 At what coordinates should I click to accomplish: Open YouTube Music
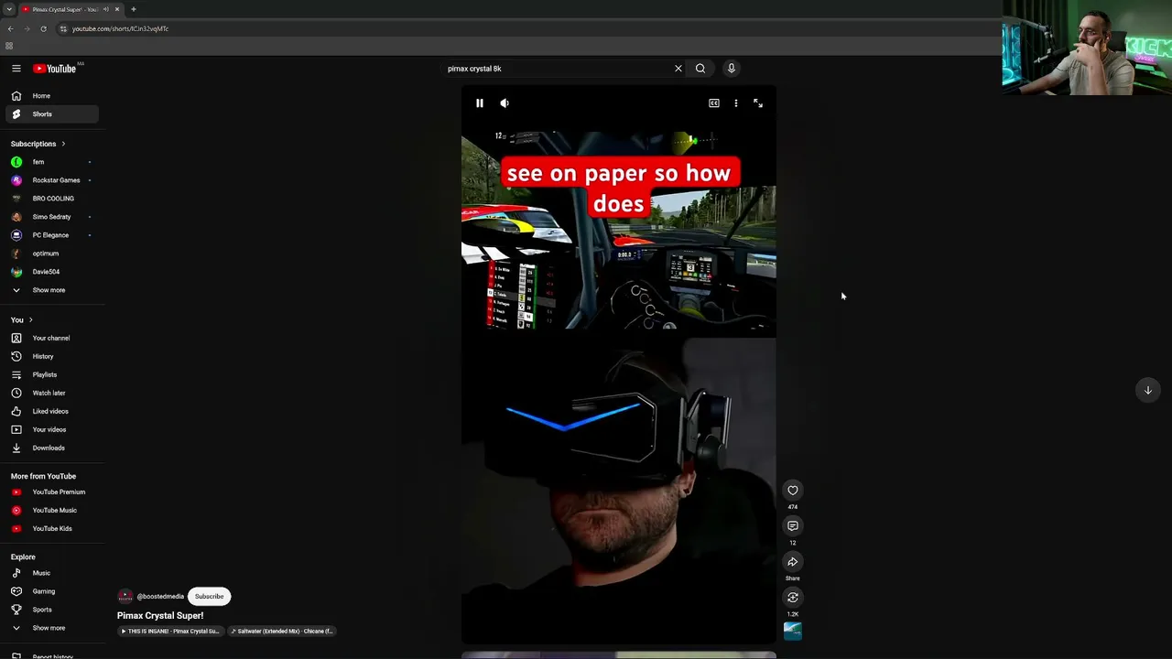[x=51, y=511]
